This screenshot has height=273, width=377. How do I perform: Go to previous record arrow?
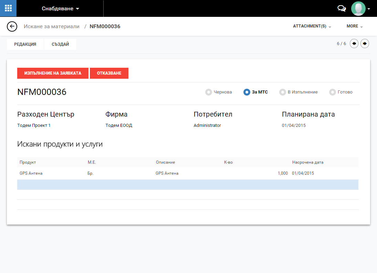354,44
